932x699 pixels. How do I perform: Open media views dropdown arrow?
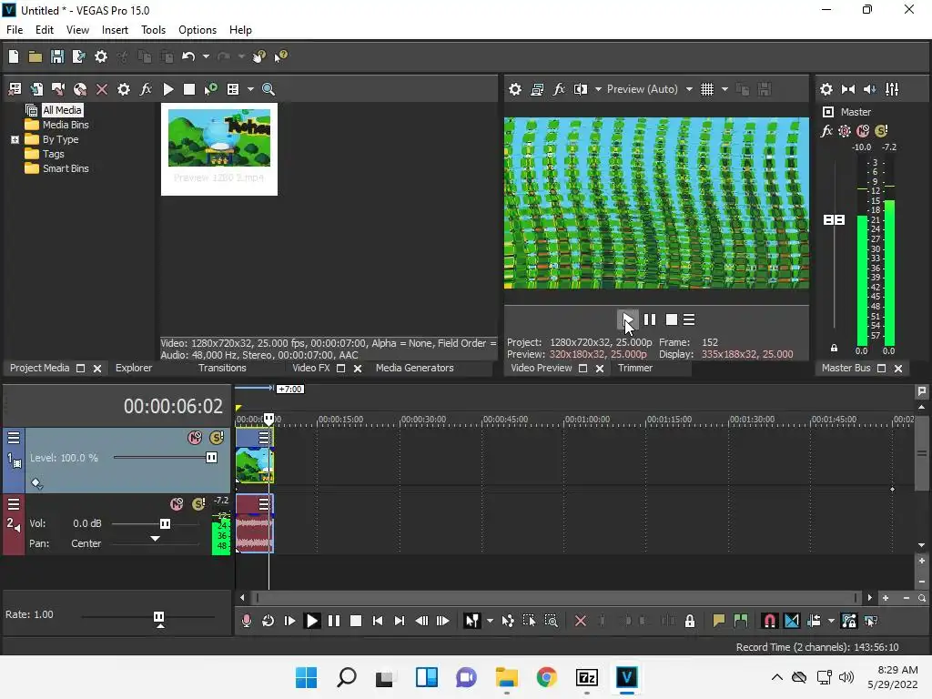point(250,89)
